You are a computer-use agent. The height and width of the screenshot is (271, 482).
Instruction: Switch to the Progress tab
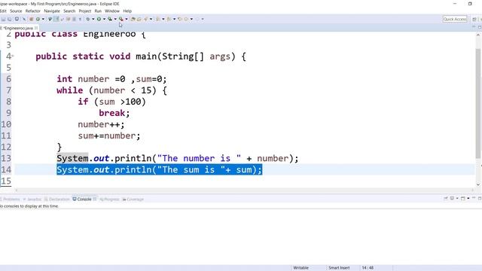(109, 199)
